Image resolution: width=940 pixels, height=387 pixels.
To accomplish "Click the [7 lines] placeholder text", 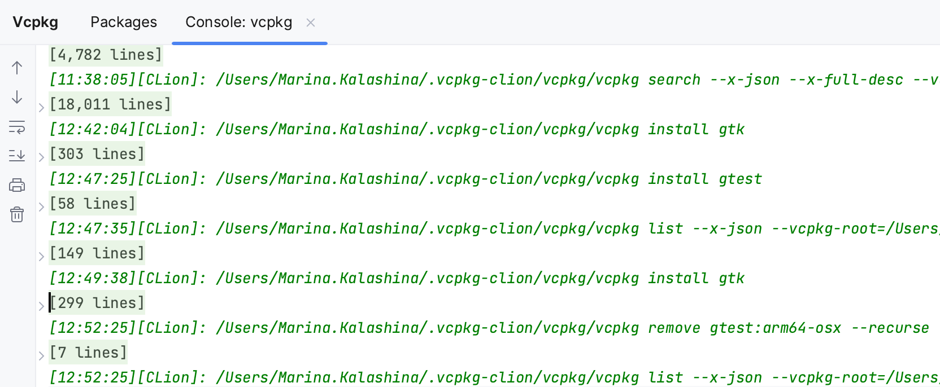I will [88, 353].
